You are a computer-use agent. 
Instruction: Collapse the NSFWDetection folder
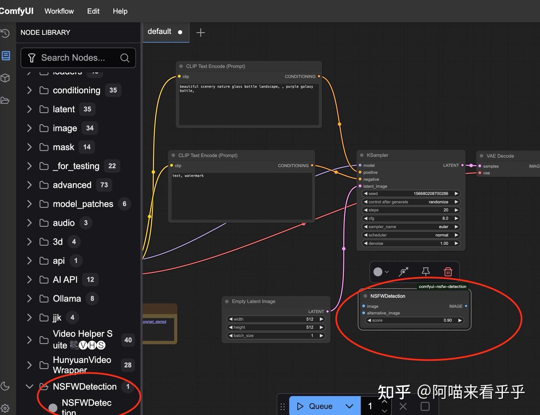click(29, 387)
